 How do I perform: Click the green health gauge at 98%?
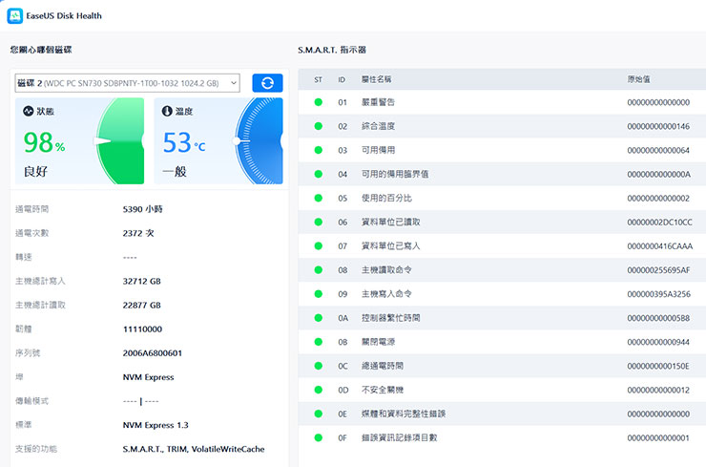(120, 141)
